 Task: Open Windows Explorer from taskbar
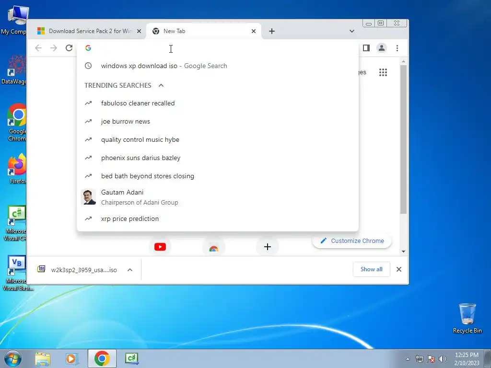43,358
